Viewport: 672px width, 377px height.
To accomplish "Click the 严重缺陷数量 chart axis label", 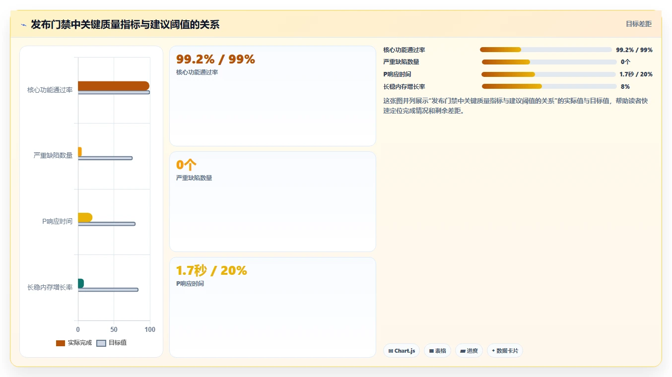I will 53,155.
